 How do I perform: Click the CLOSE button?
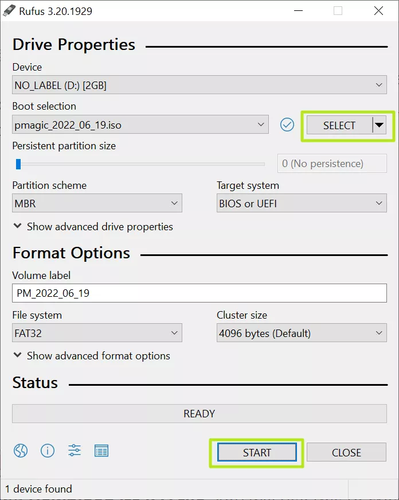coord(346,452)
